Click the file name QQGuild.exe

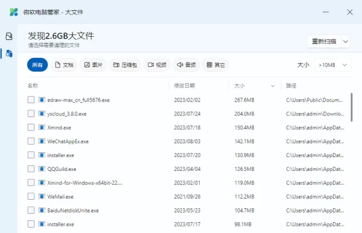62,169
